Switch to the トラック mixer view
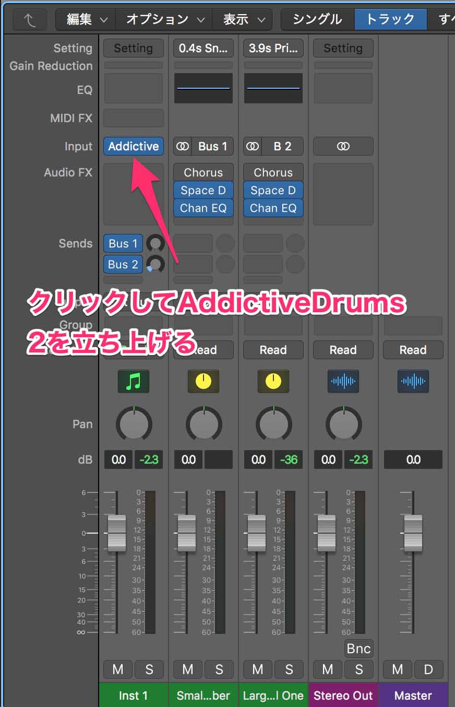 coord(391,20)
